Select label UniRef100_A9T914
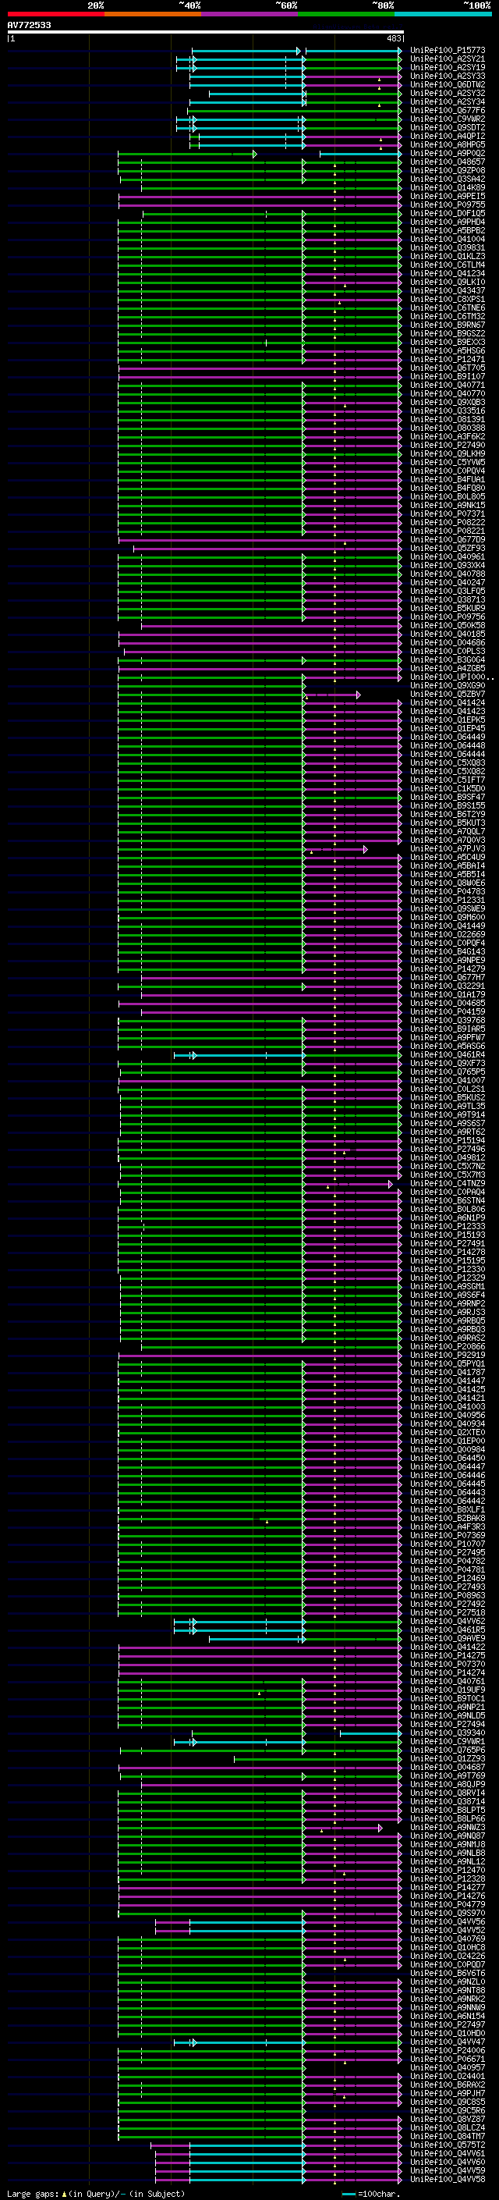The height and width of the screenshot is (2200, 499). pyautogui.click(x=447, y=1115)
